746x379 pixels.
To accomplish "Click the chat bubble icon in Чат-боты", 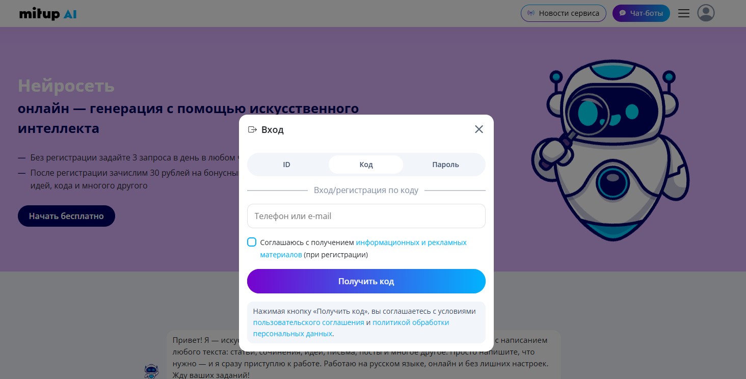I will 622,13.
